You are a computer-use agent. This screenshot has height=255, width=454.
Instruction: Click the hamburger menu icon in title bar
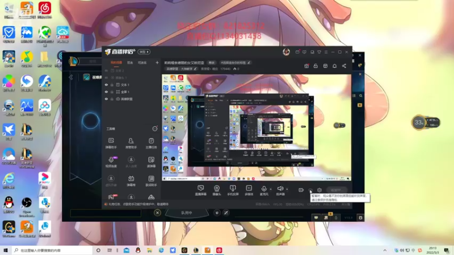pos(326,52)
